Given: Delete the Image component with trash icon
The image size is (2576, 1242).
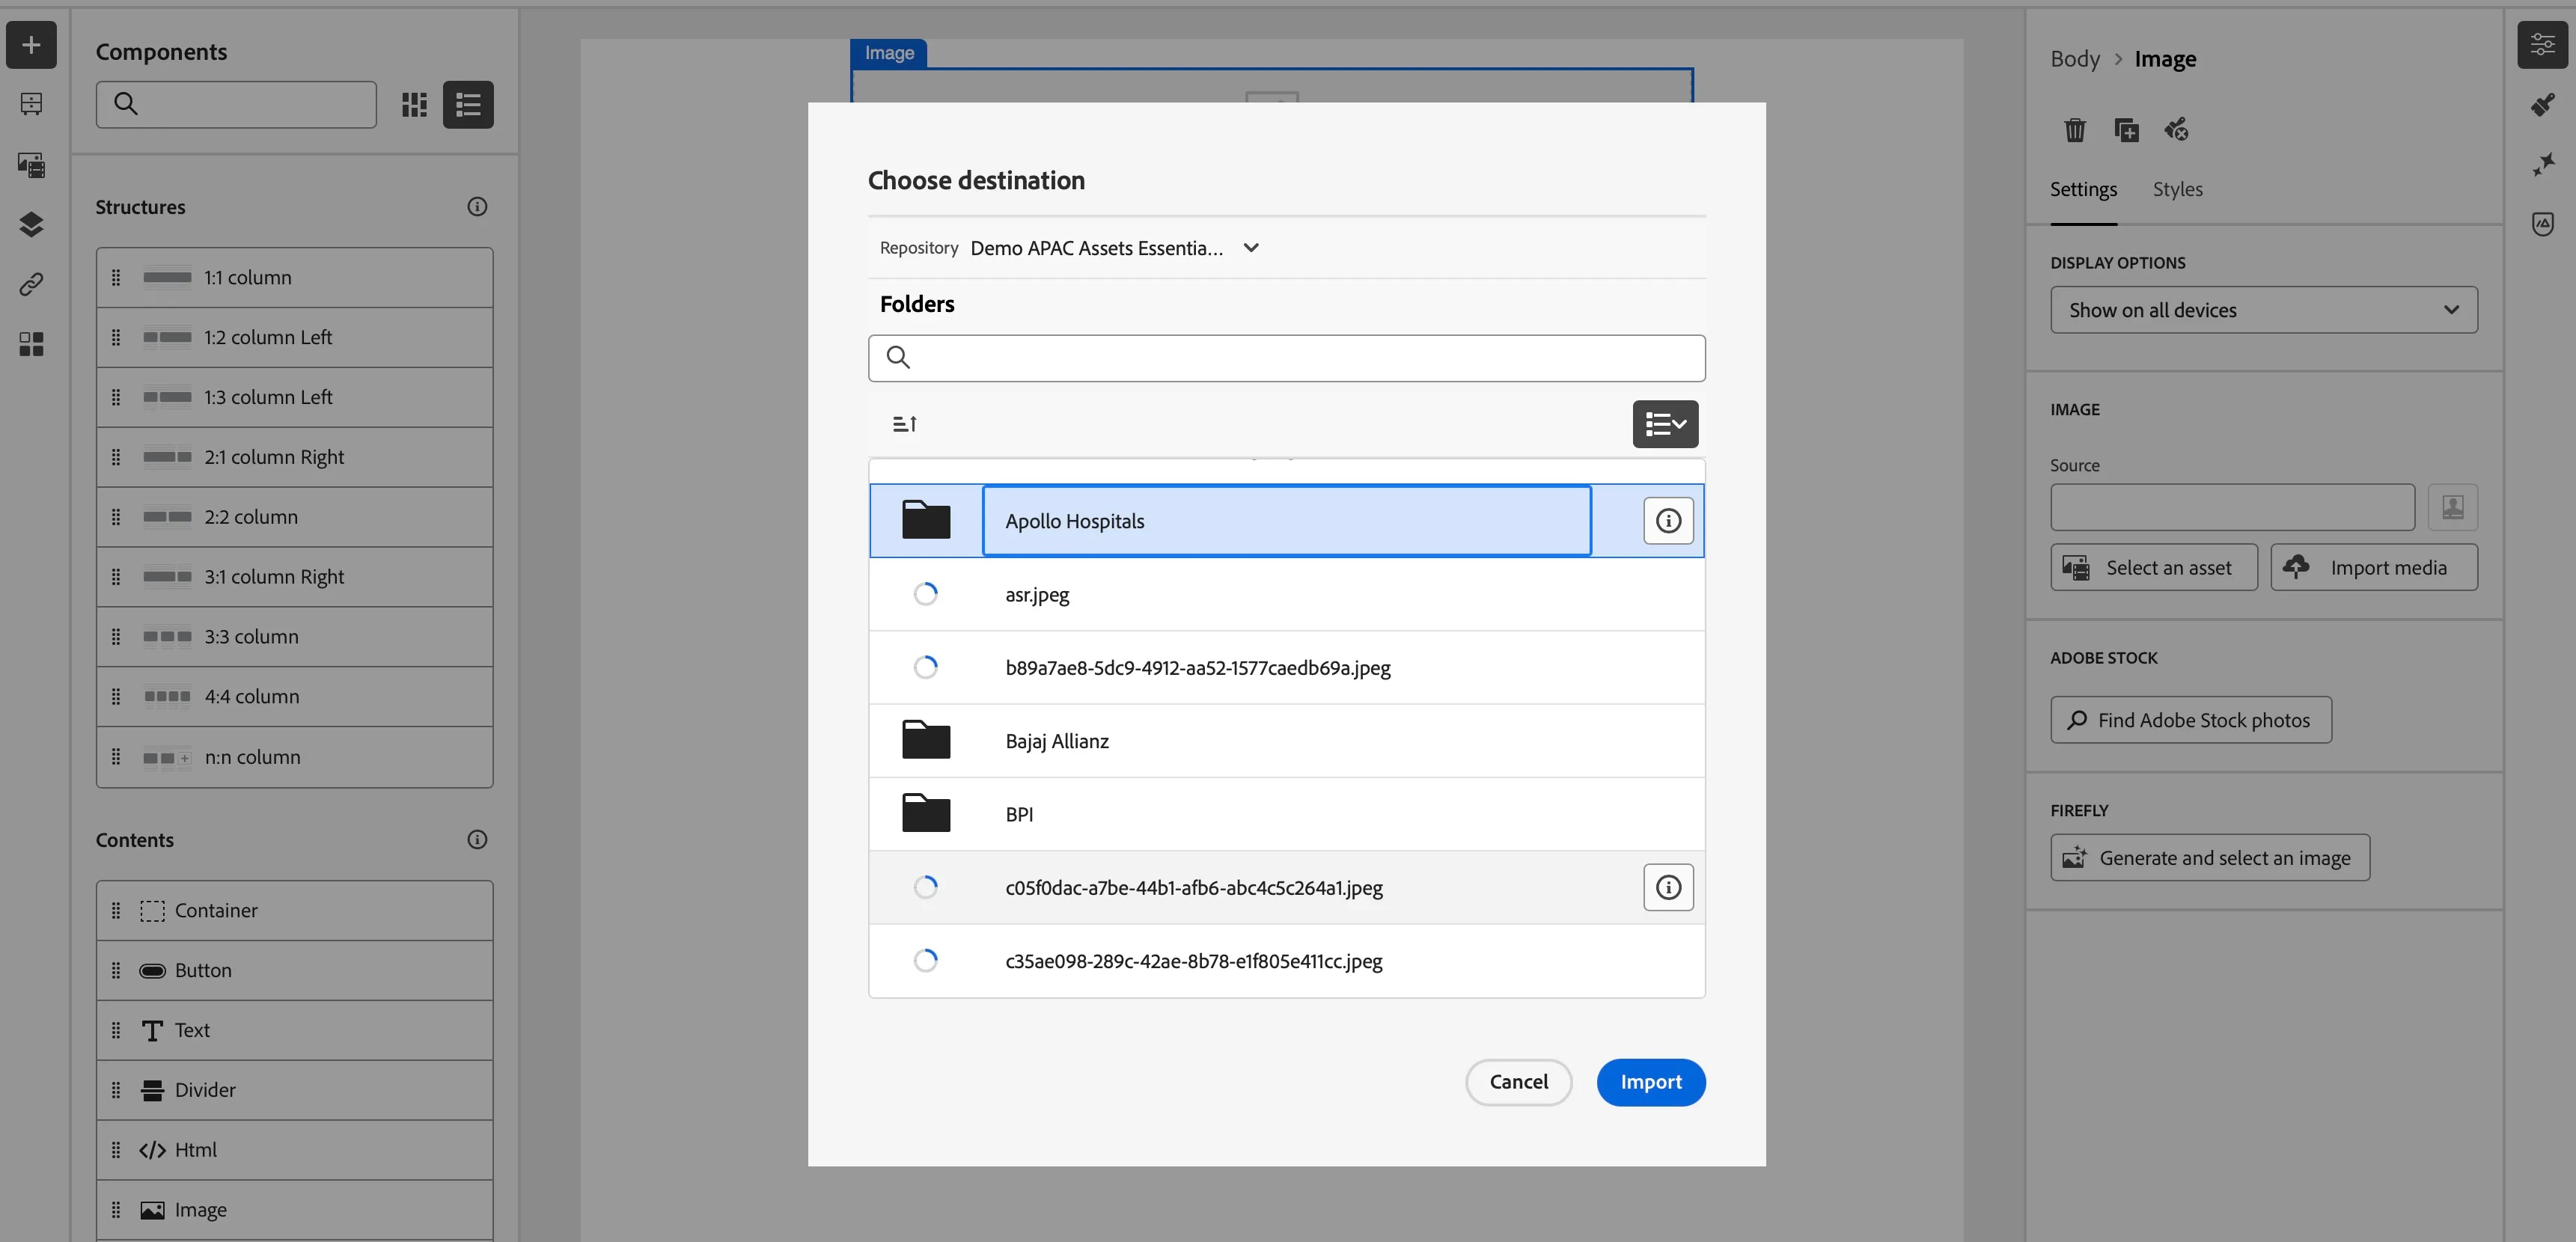Looking at the screenshot, I should (2075, 130).
